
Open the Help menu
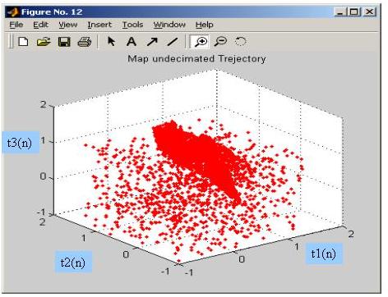click(205, 25)
